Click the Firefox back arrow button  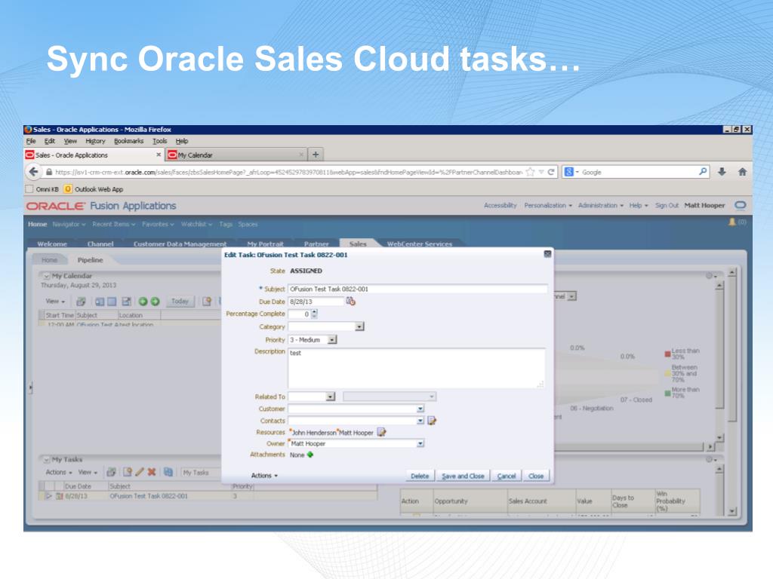pos(33,172)
